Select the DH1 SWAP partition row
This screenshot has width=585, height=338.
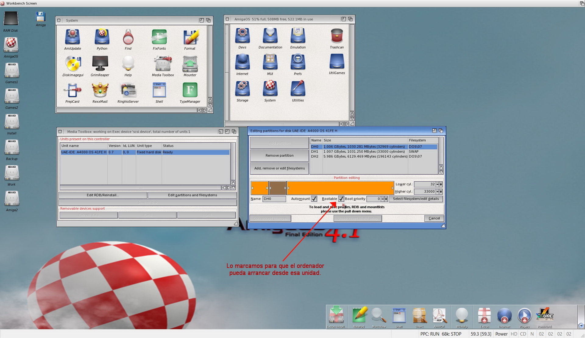pyautogui.click(x=374, y=151)
